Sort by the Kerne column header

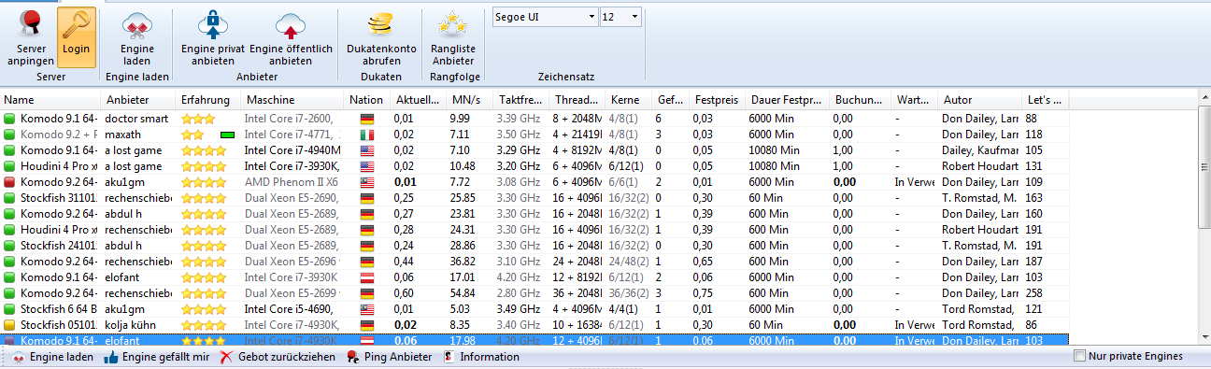629,100
